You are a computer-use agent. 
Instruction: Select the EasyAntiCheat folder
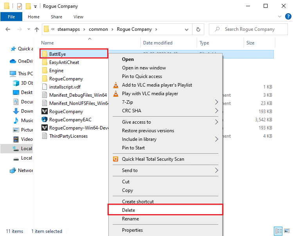coord(64,62)
